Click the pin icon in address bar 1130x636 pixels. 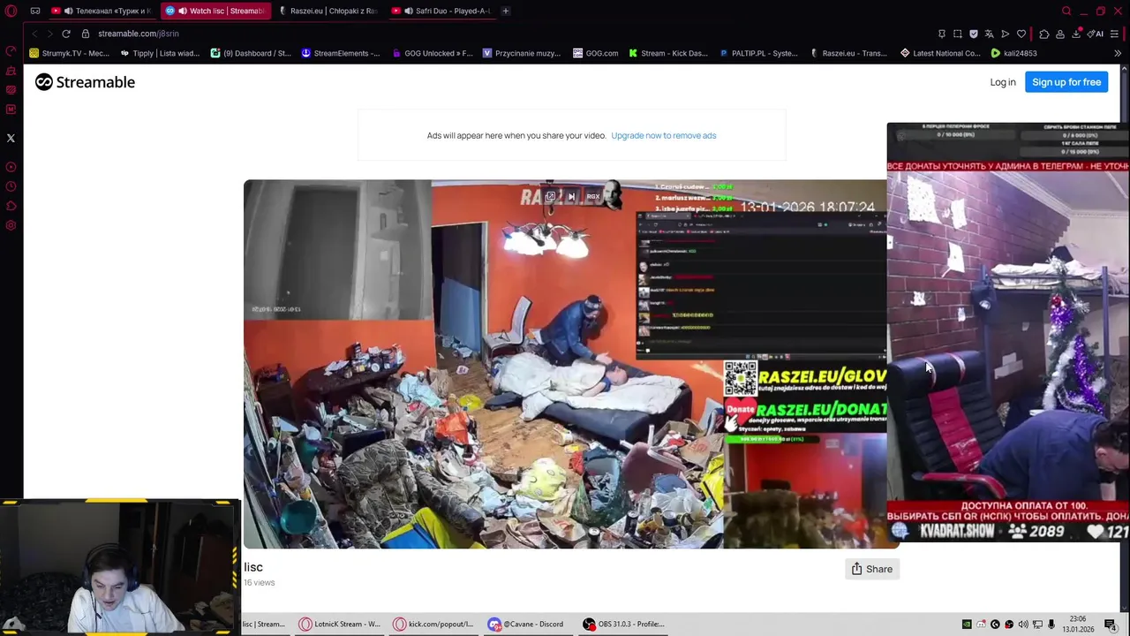click(x=942, y=34)
